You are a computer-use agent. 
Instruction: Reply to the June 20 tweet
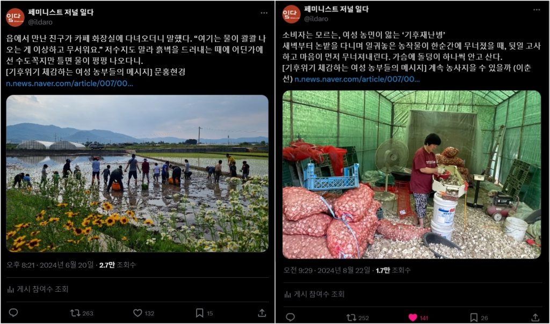coord(13,313)
